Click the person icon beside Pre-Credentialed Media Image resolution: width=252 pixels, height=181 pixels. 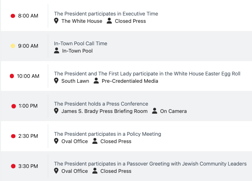(x=96, y=81)
